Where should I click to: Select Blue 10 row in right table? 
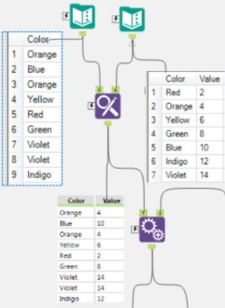186,148
